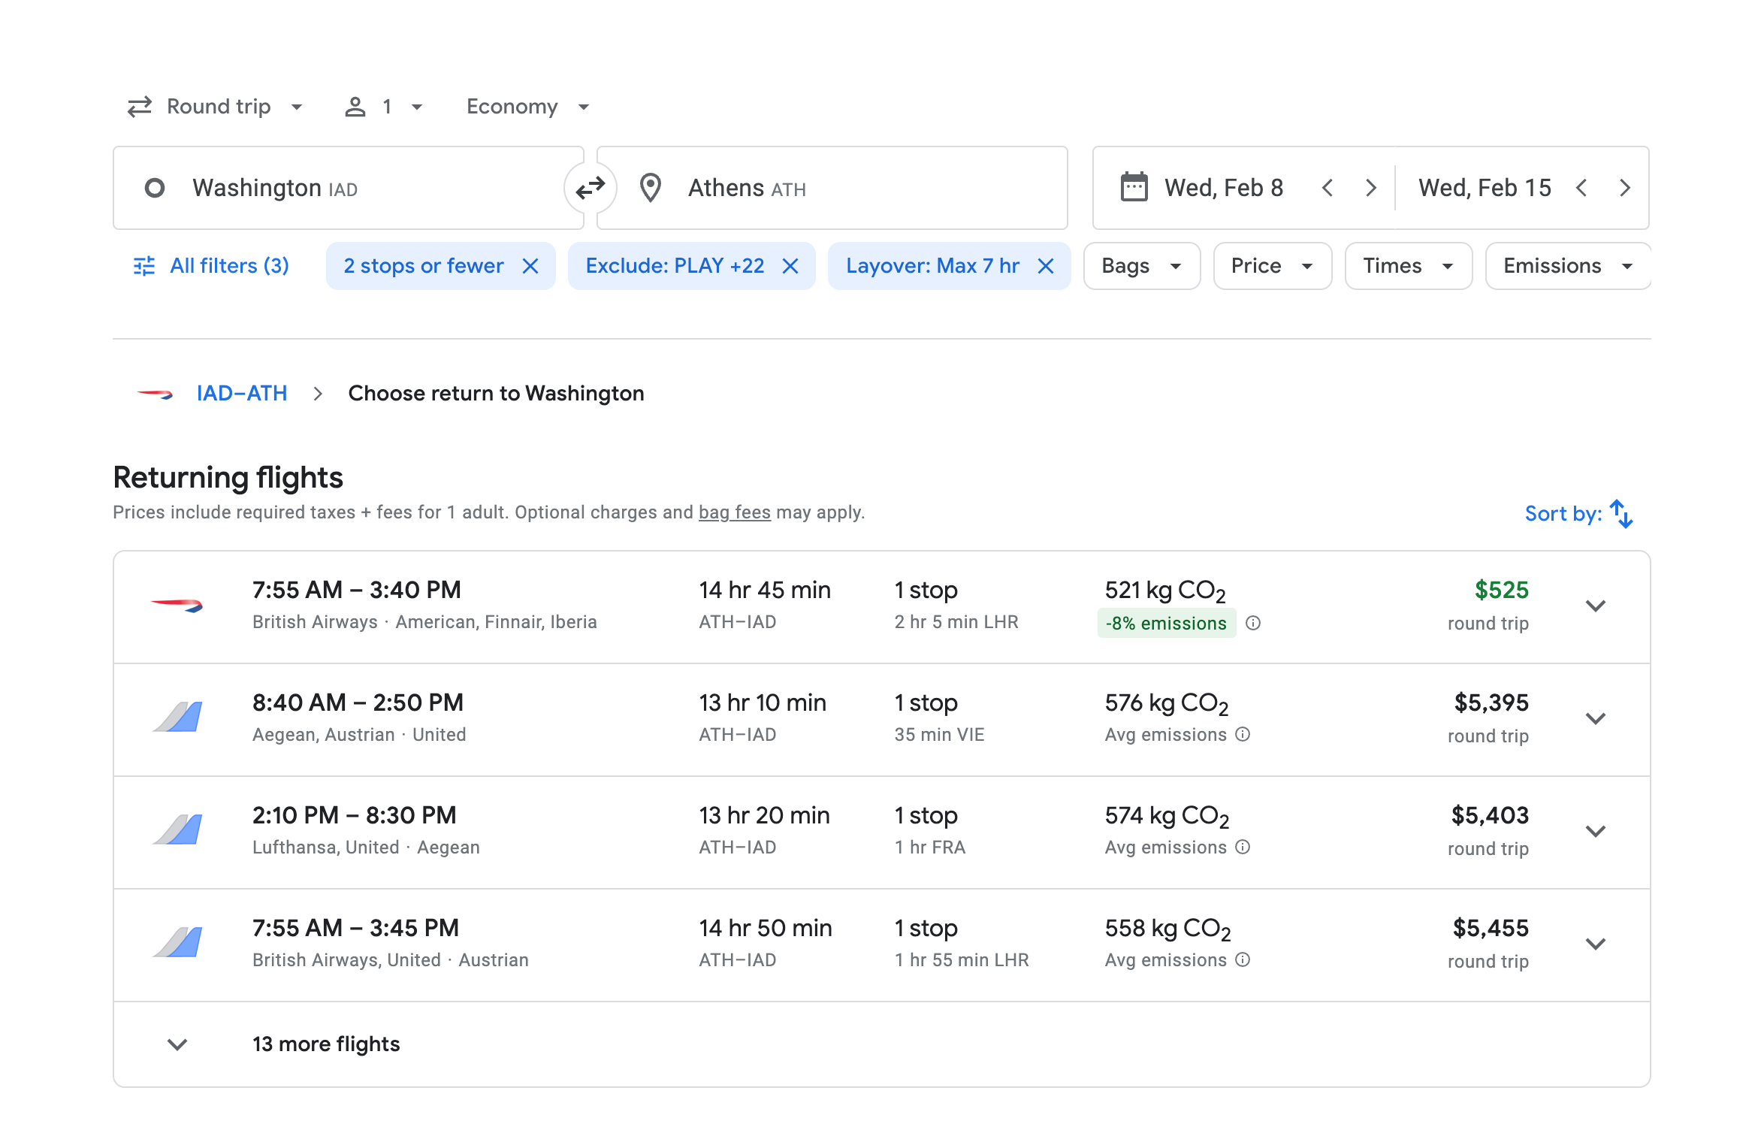Go to next day for Feb 8 departure
This screenshot has height=1133, width=1764.
tap(1370, 188)
